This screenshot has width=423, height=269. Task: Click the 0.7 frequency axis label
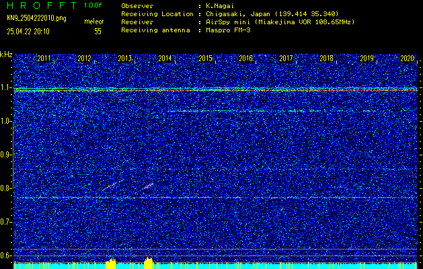click(5, 222)
